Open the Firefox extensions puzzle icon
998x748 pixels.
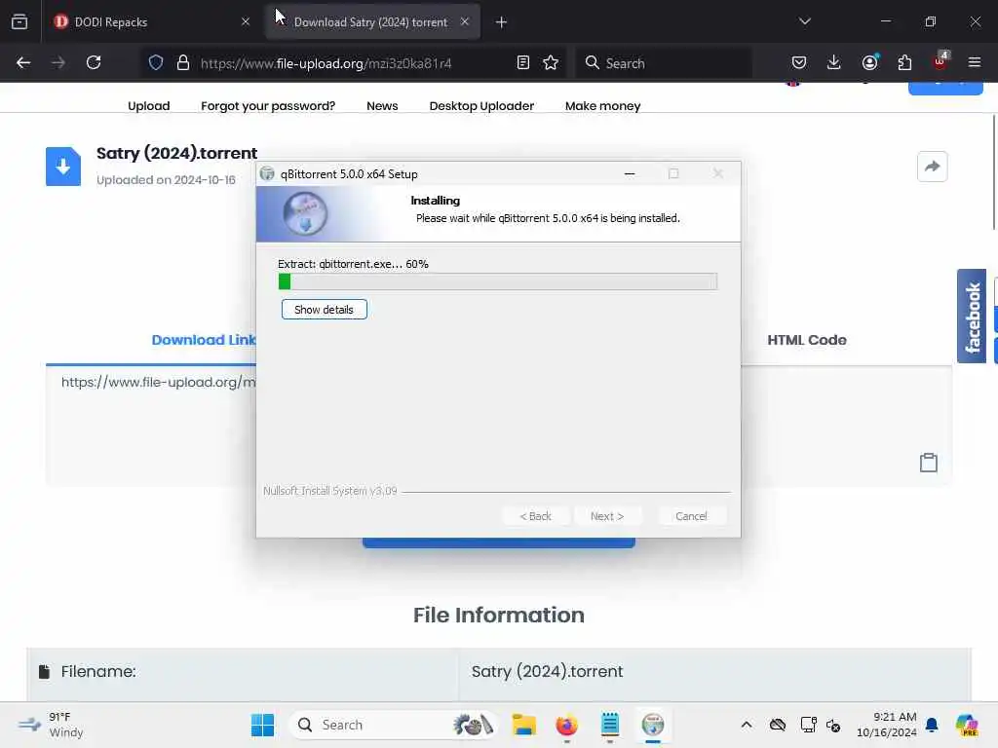[904, 62]
